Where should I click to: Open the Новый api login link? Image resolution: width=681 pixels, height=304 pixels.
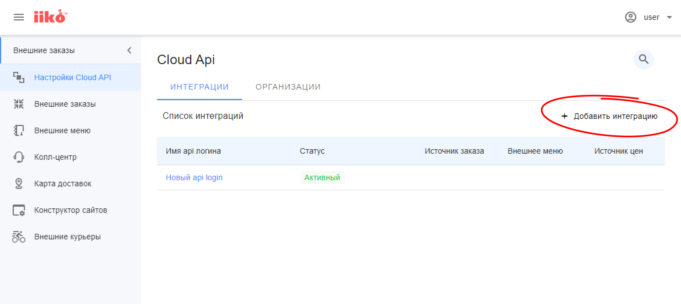point(194,177)
